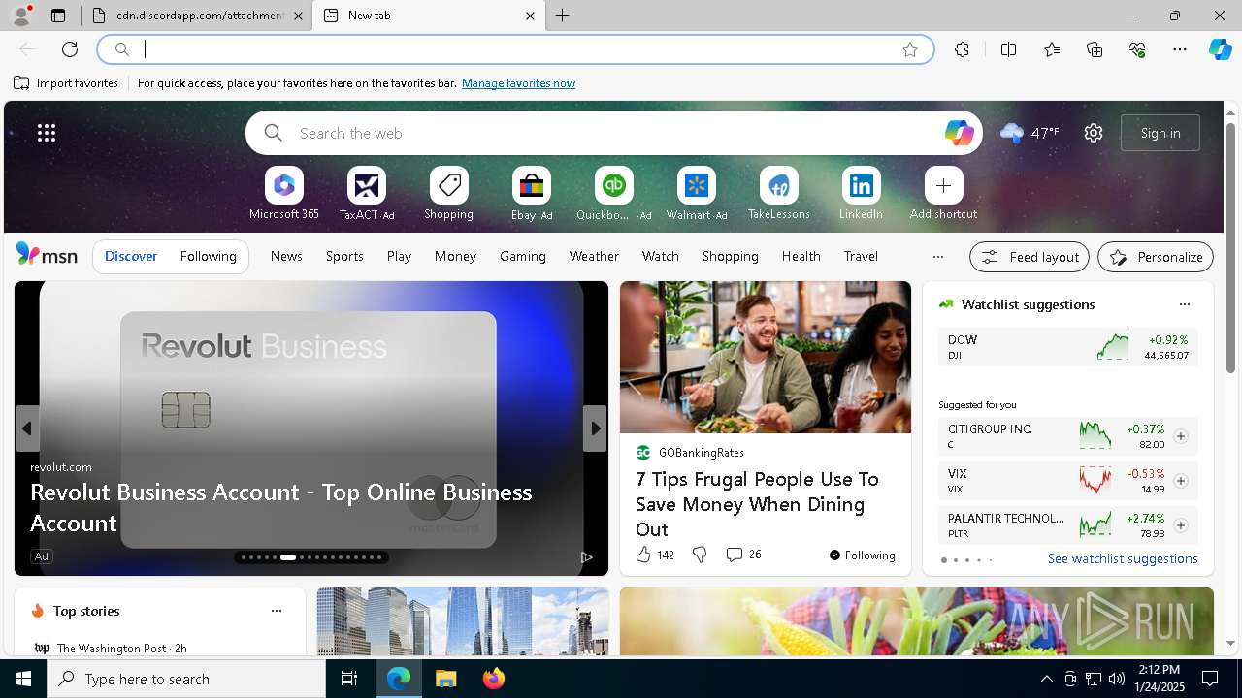Screen dimensions: 1242x698
Task: Close the cdn.discordapp.com tab
Action: 298,16
